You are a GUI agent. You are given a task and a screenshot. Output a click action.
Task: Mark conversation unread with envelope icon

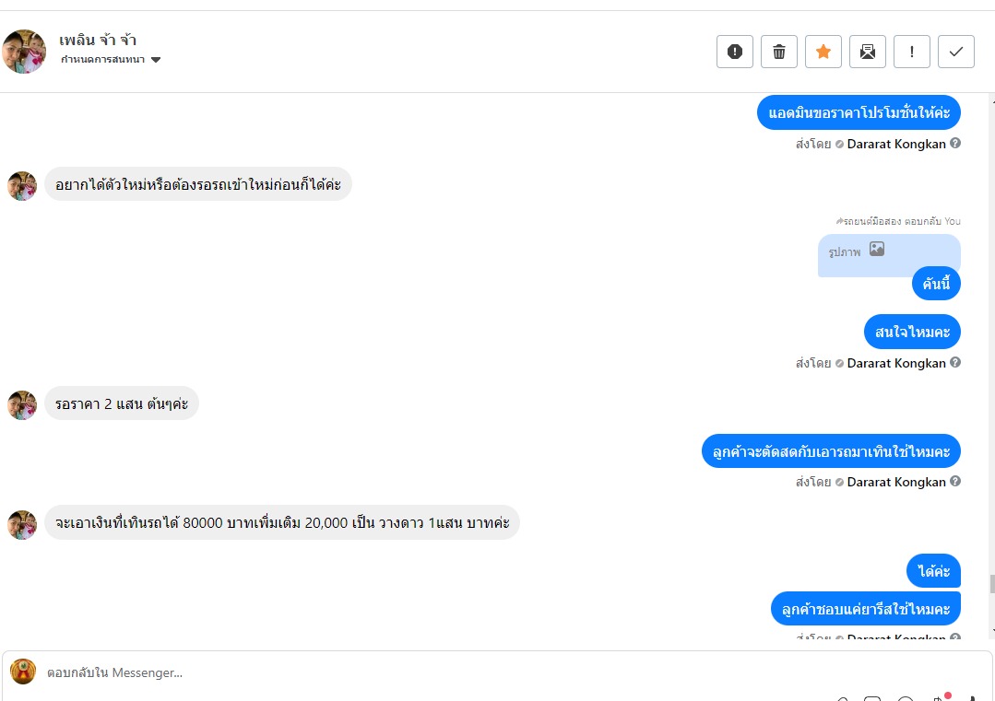point(868,52)
